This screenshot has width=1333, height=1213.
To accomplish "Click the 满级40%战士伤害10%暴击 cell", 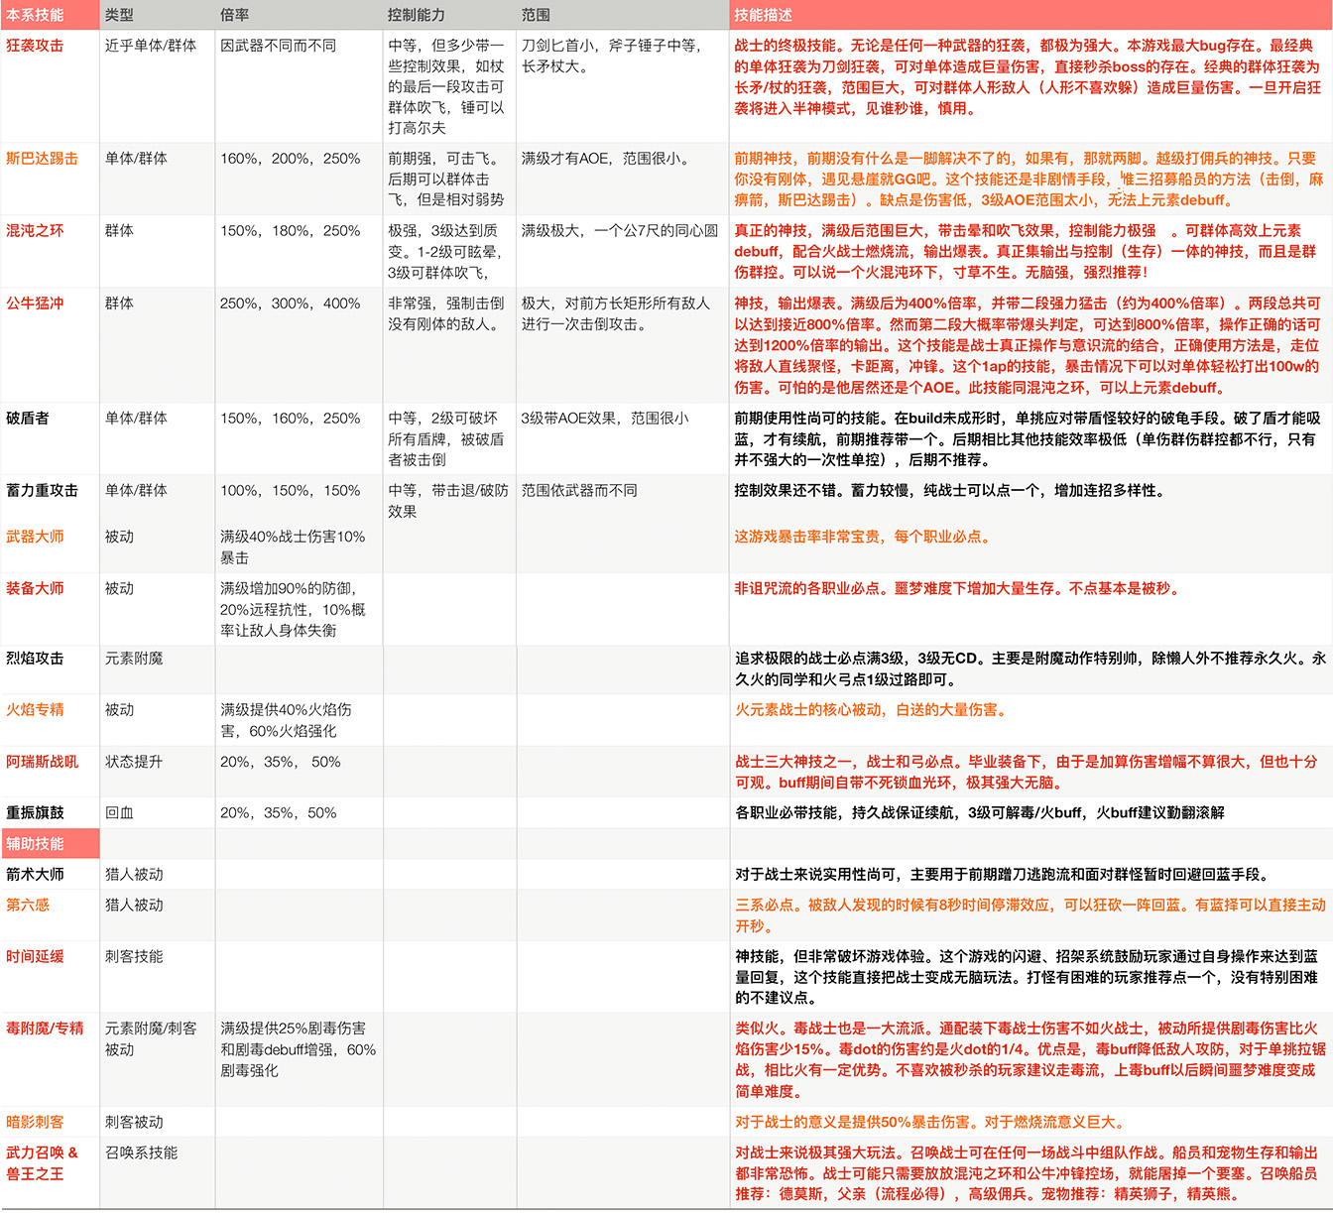I will coord(299,546).
